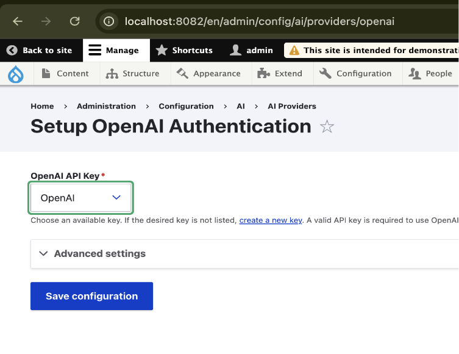Reload the page with the refresh icon
Viewport: 459px width, 354px height.
coord(74,21)
